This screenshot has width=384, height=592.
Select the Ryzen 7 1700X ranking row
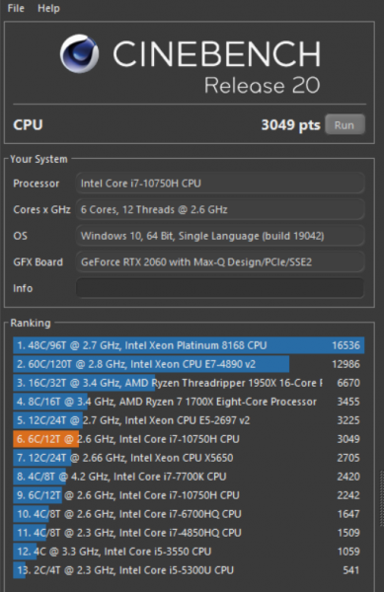189,402
